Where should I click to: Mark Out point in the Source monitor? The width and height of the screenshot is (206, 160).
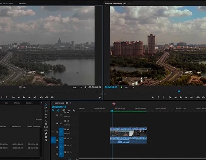pos(6,97)
